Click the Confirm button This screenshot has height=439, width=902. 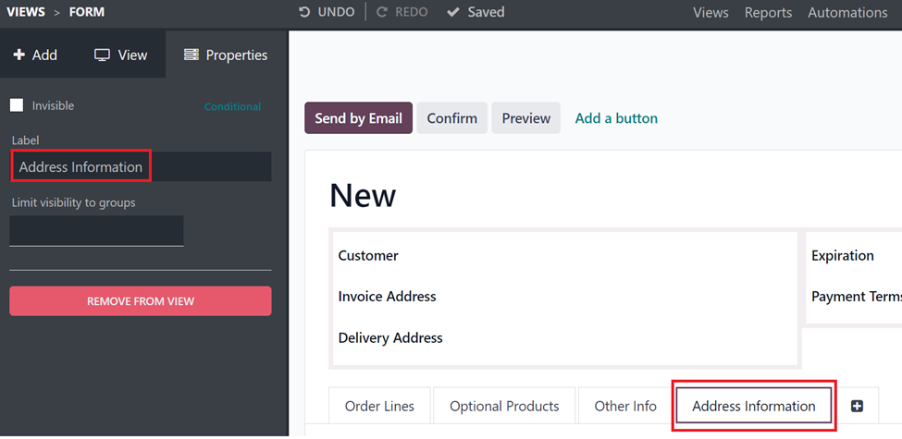click(x=452, y=118)
